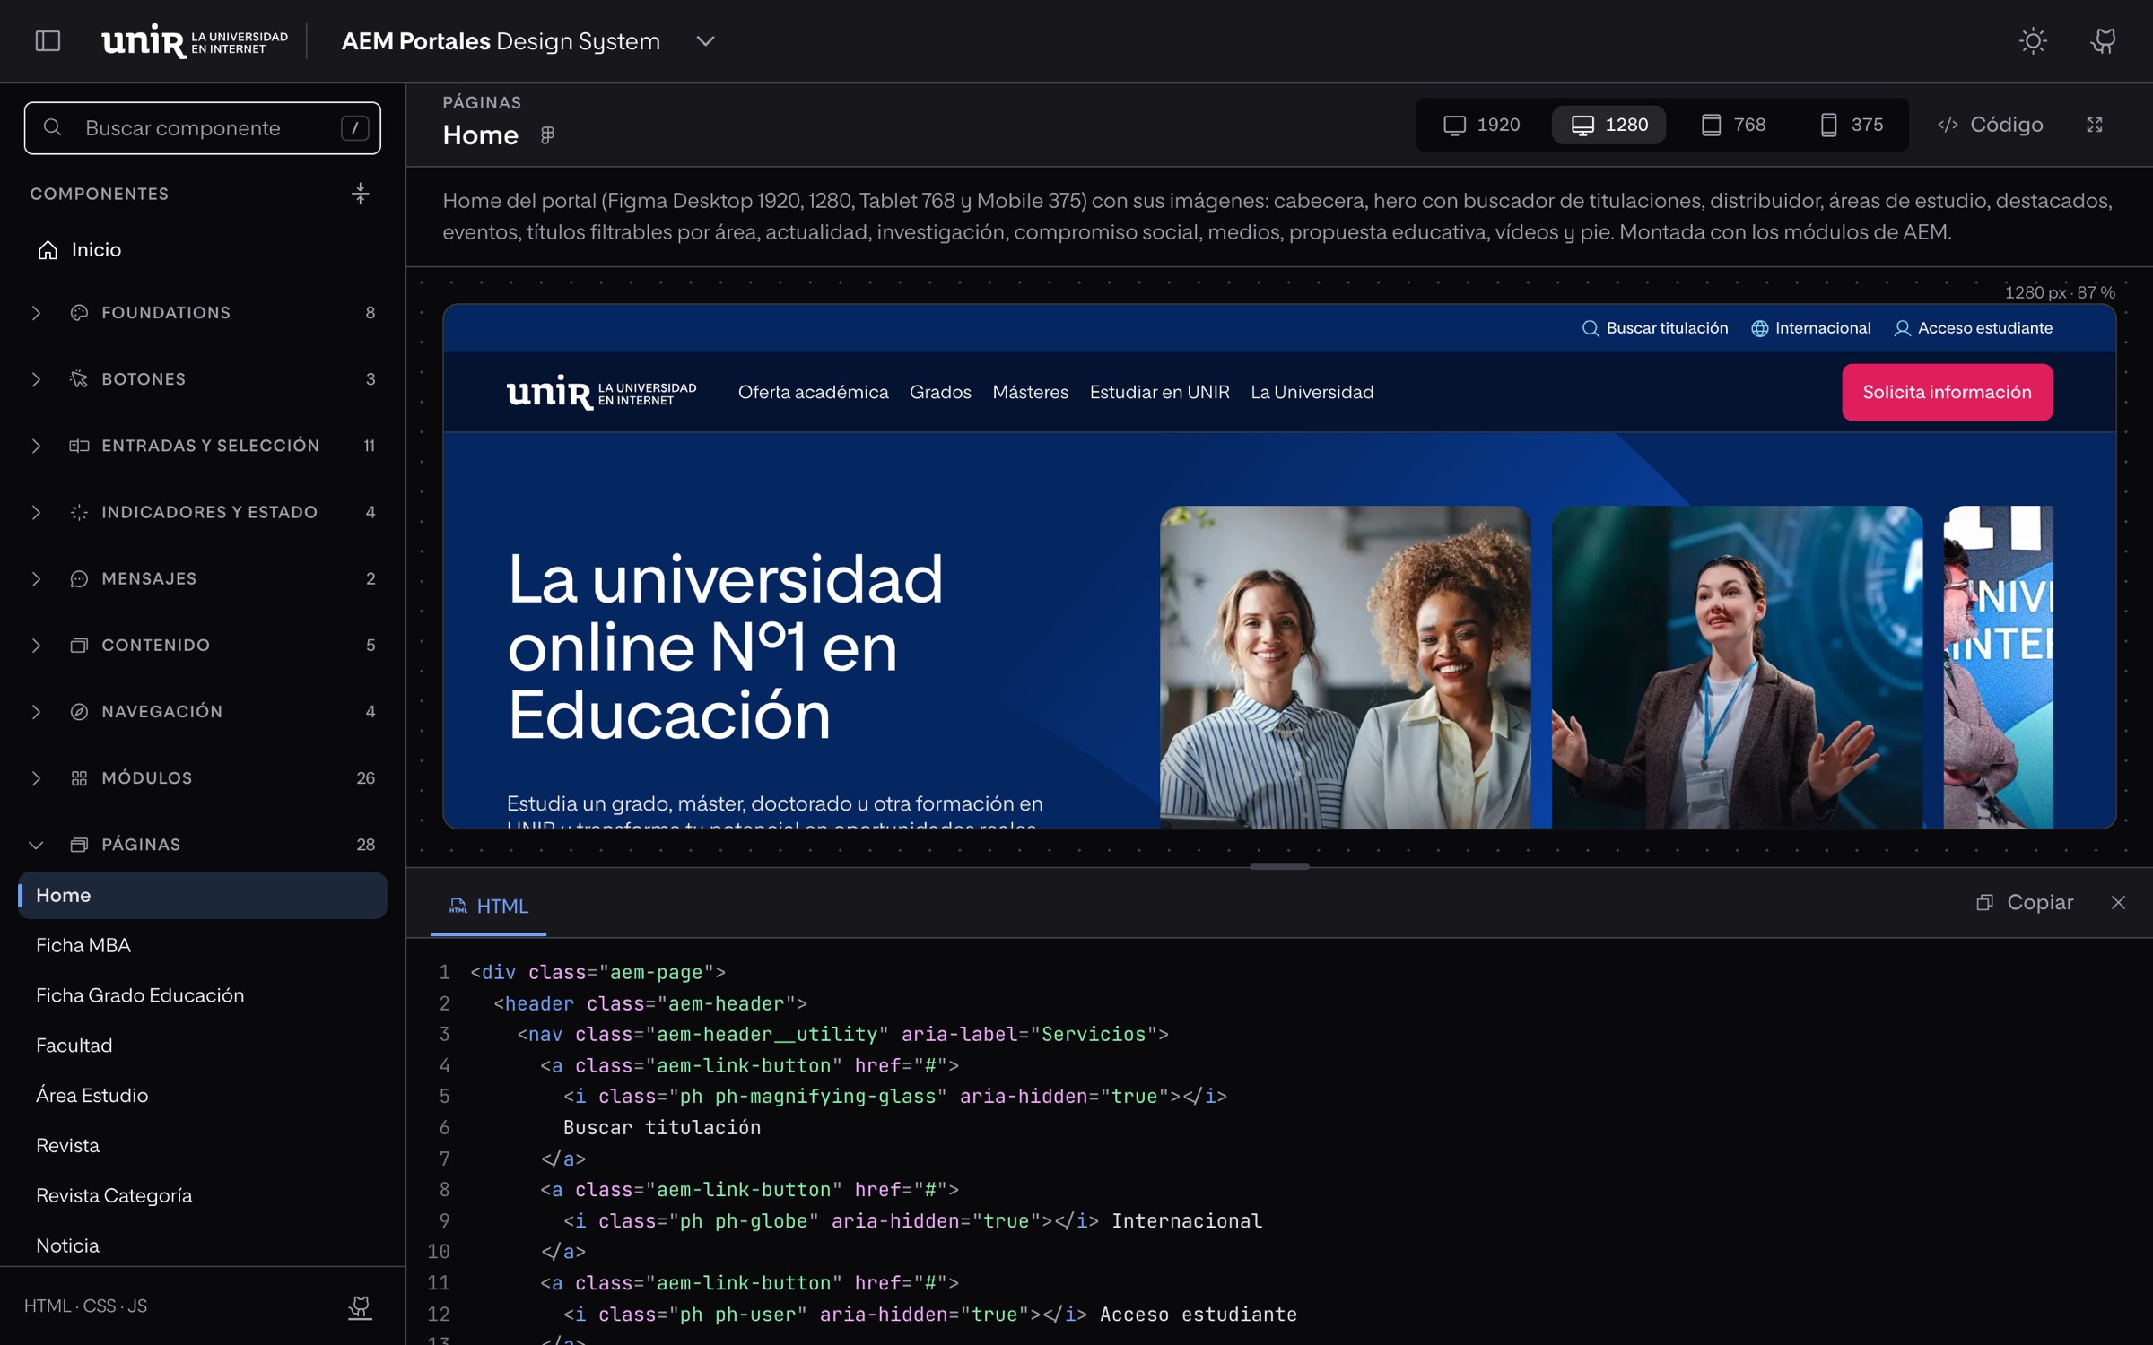Click the GitHub icon in sidebar footer
The image size is (2153, 1345).
click(x=360, y=1306)
